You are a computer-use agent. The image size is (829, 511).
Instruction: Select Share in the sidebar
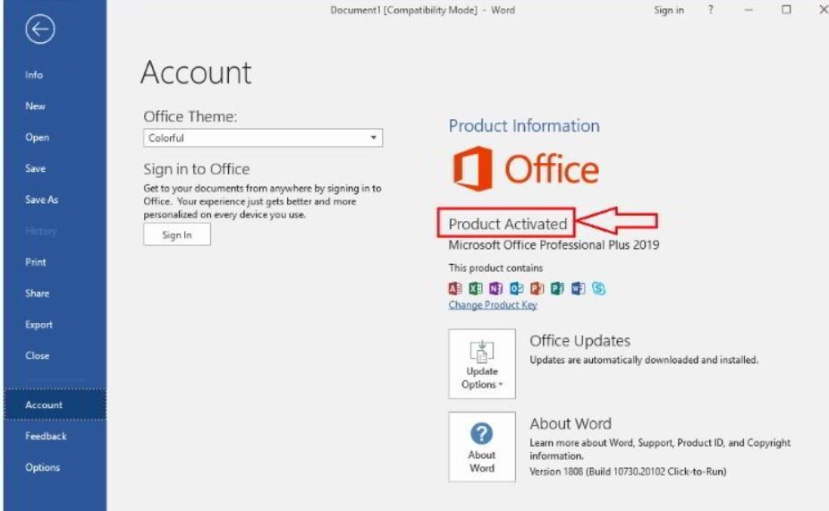[37, 294]
